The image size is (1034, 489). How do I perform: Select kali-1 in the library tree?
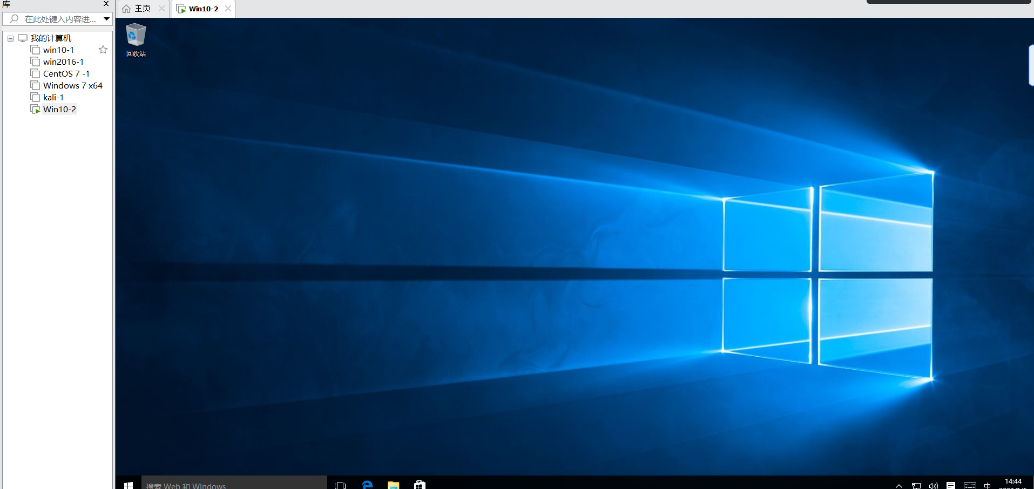click(53, 97)
